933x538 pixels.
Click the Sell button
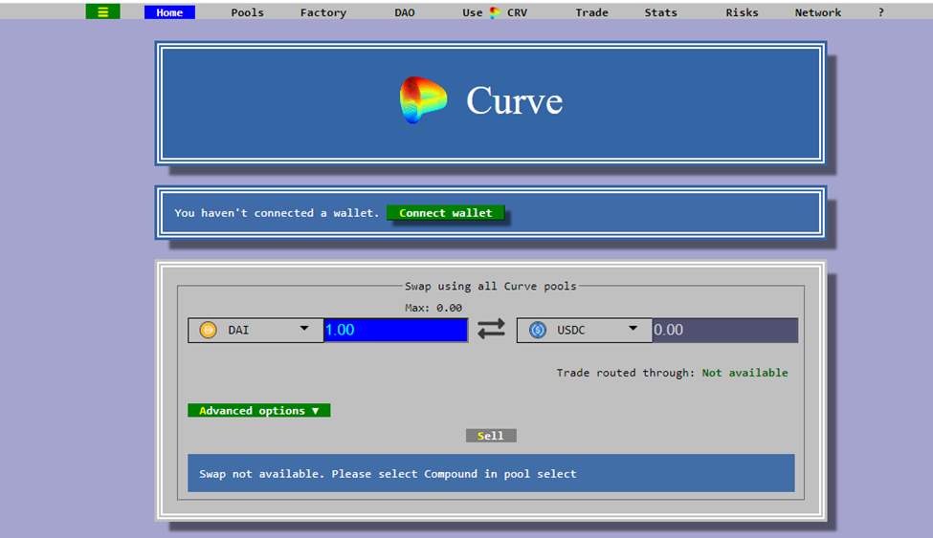pos(491,436)
